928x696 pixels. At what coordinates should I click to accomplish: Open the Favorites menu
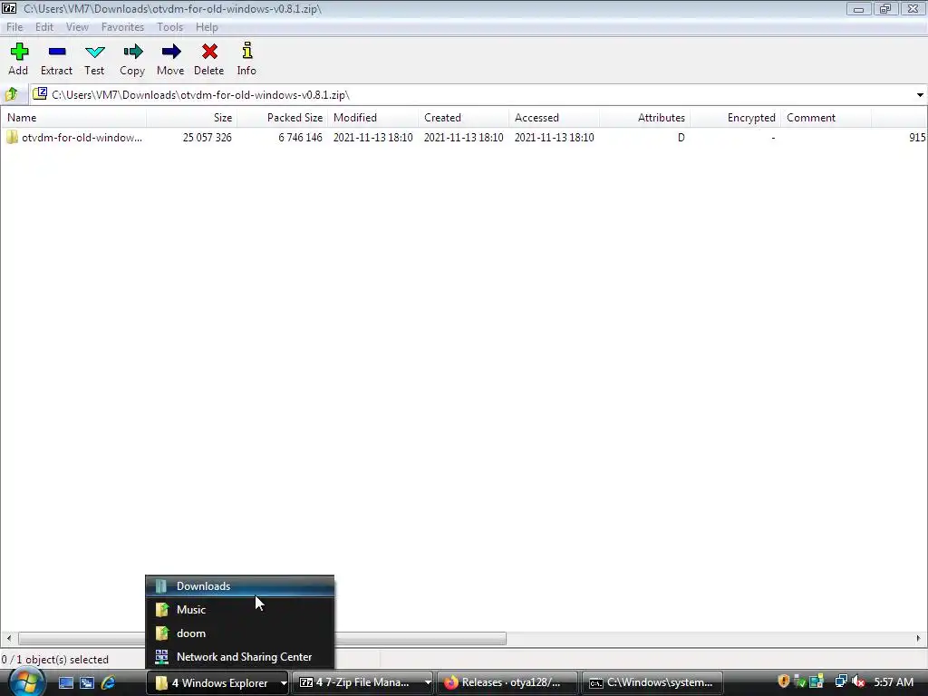point(122,27)
